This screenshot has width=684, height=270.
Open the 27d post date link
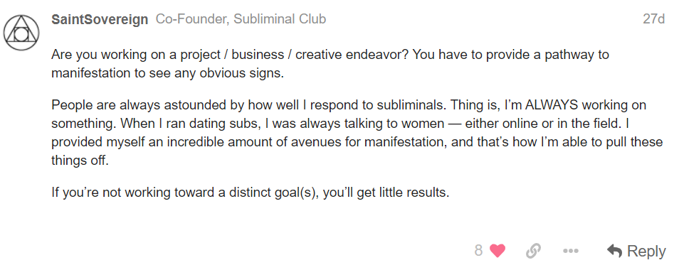pyautogui.click(x=654, y=19)
